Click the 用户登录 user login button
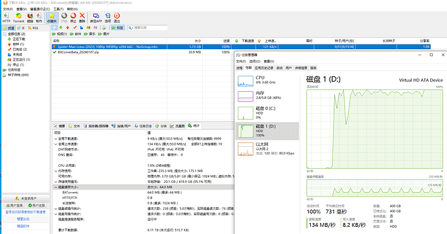Viewport: 447px width, 234px height. [x=14, y=206]
